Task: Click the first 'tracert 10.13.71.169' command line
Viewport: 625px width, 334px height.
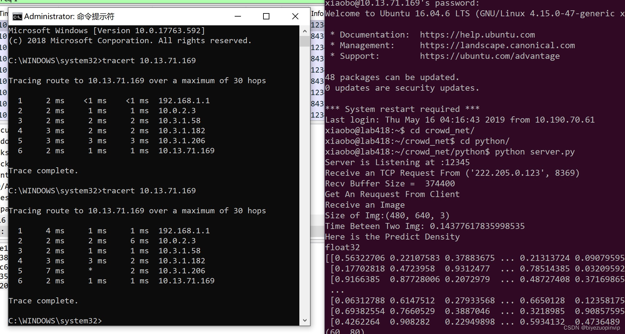Action: 102,60
